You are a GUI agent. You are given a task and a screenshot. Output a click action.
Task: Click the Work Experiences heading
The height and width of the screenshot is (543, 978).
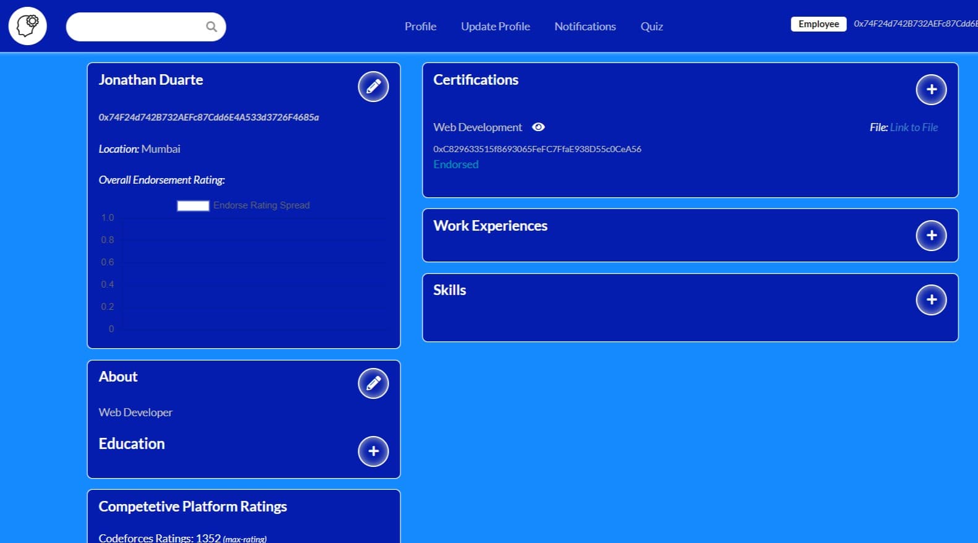491,226
